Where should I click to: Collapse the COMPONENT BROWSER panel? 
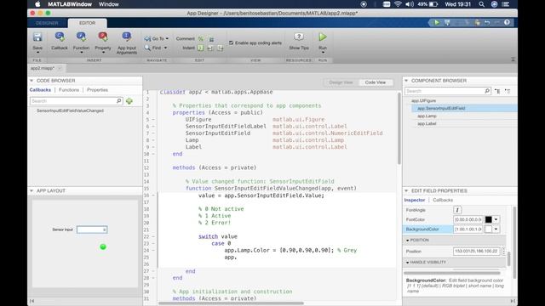coord(406,81)
